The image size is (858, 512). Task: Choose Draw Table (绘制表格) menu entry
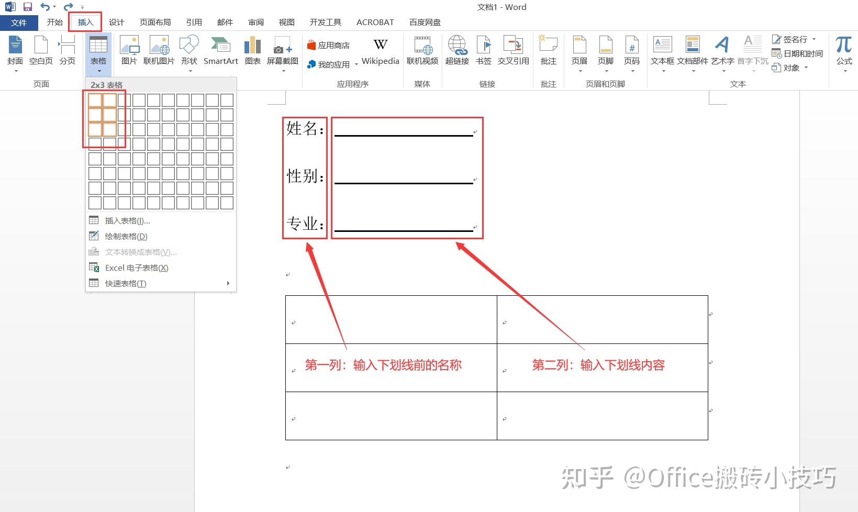[x=161, y=237]
